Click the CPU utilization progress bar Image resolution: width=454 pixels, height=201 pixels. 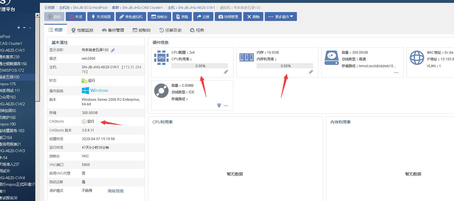tap(200, 66)
